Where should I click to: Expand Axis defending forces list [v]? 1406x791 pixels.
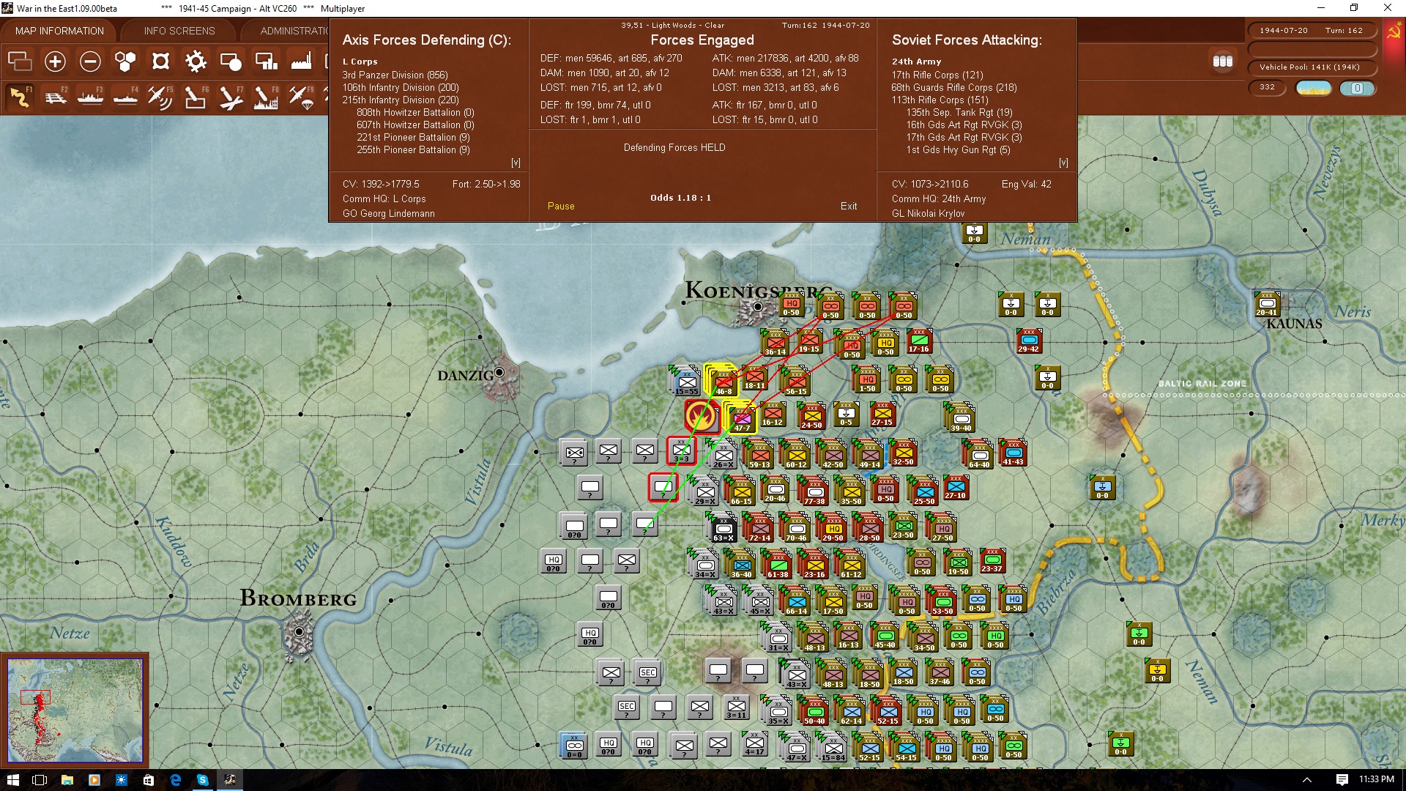[516, 163]
